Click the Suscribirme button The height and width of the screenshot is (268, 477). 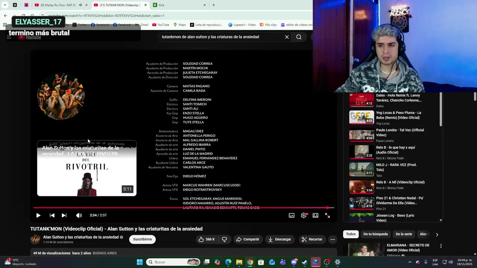[x=142, y=239]
